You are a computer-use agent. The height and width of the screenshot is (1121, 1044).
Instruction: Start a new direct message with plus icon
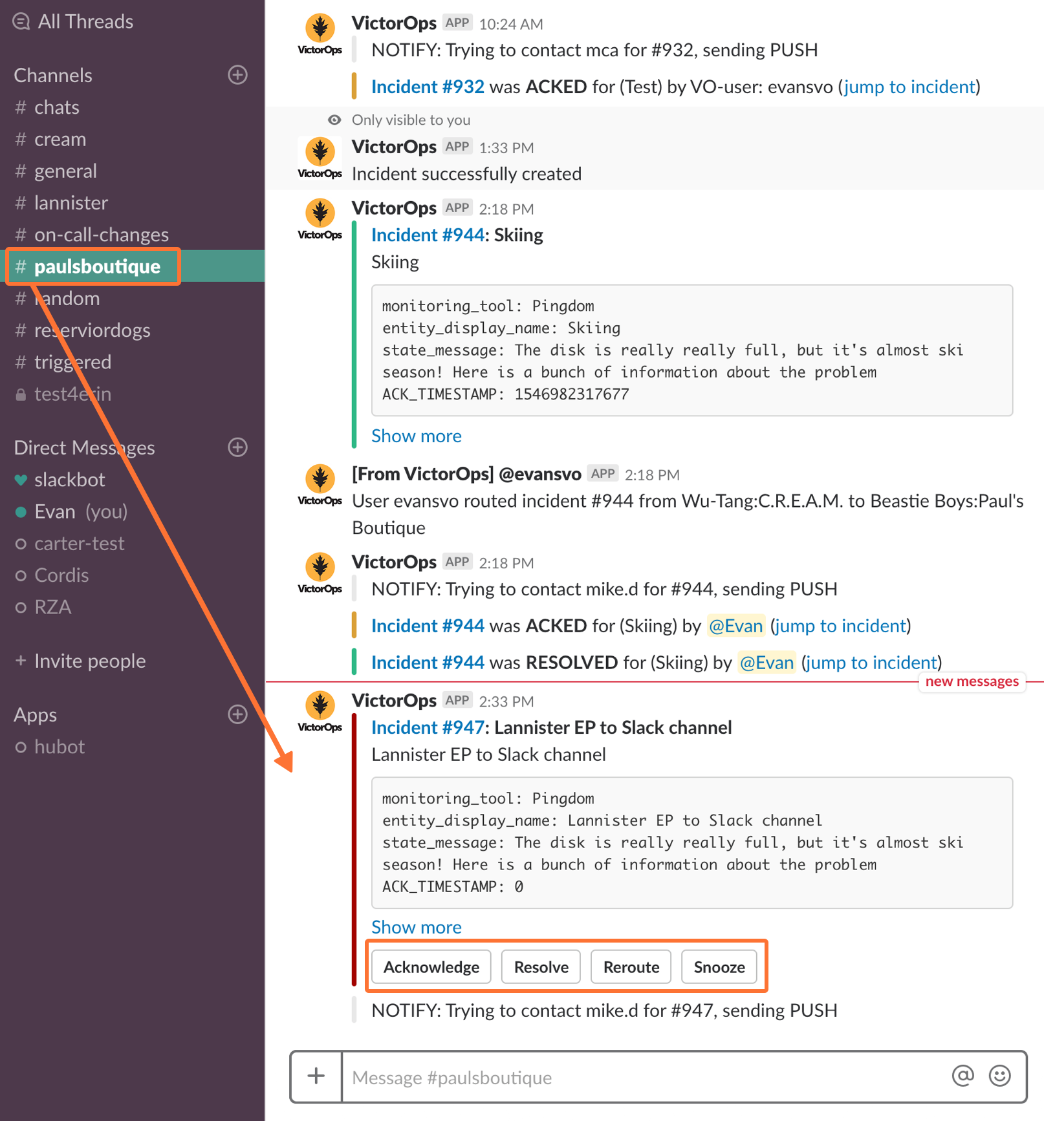[x=238, y=447]
